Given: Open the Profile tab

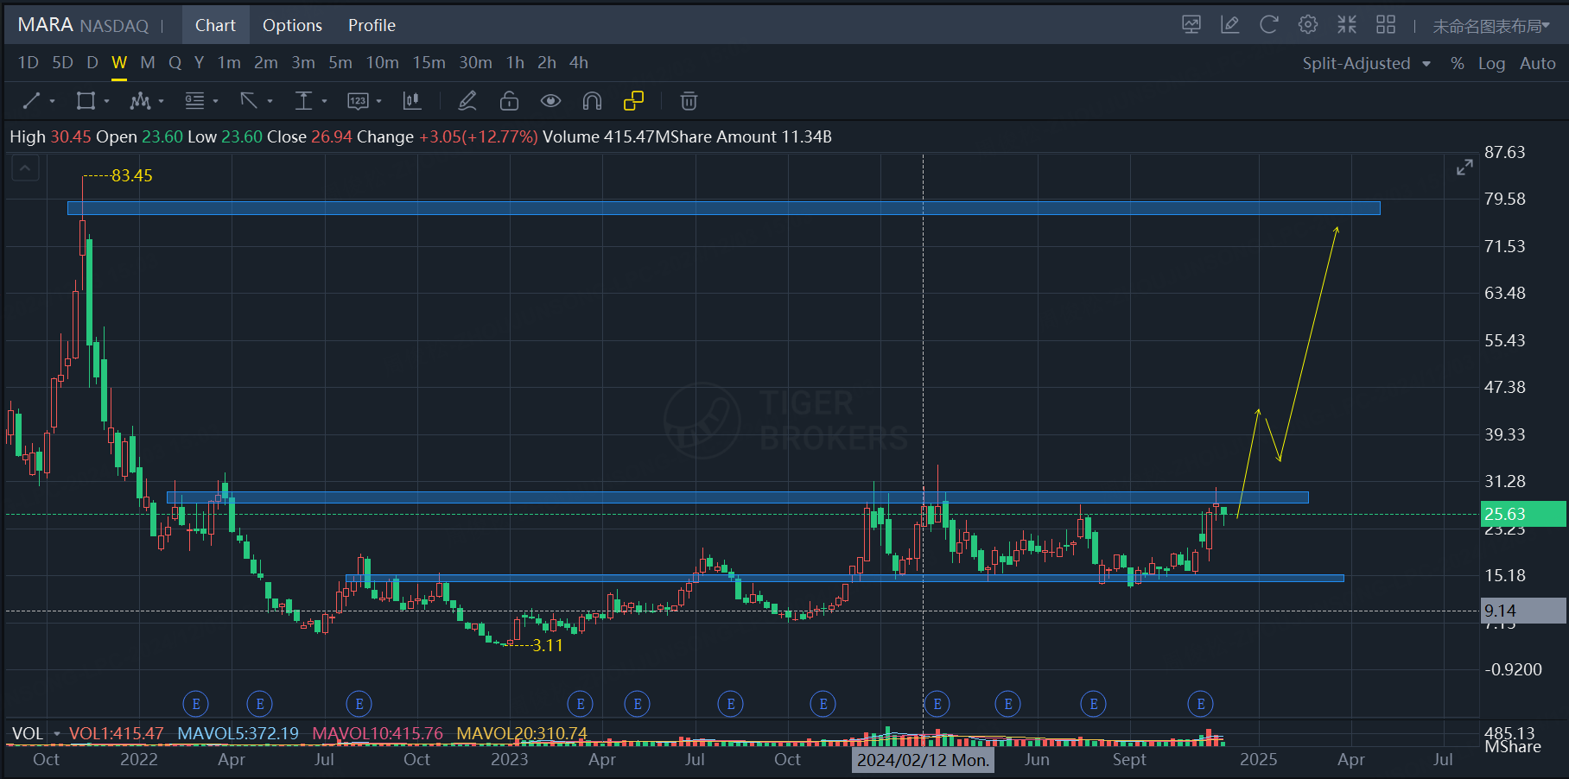Looking at the screenshot, I should (372, 25).
